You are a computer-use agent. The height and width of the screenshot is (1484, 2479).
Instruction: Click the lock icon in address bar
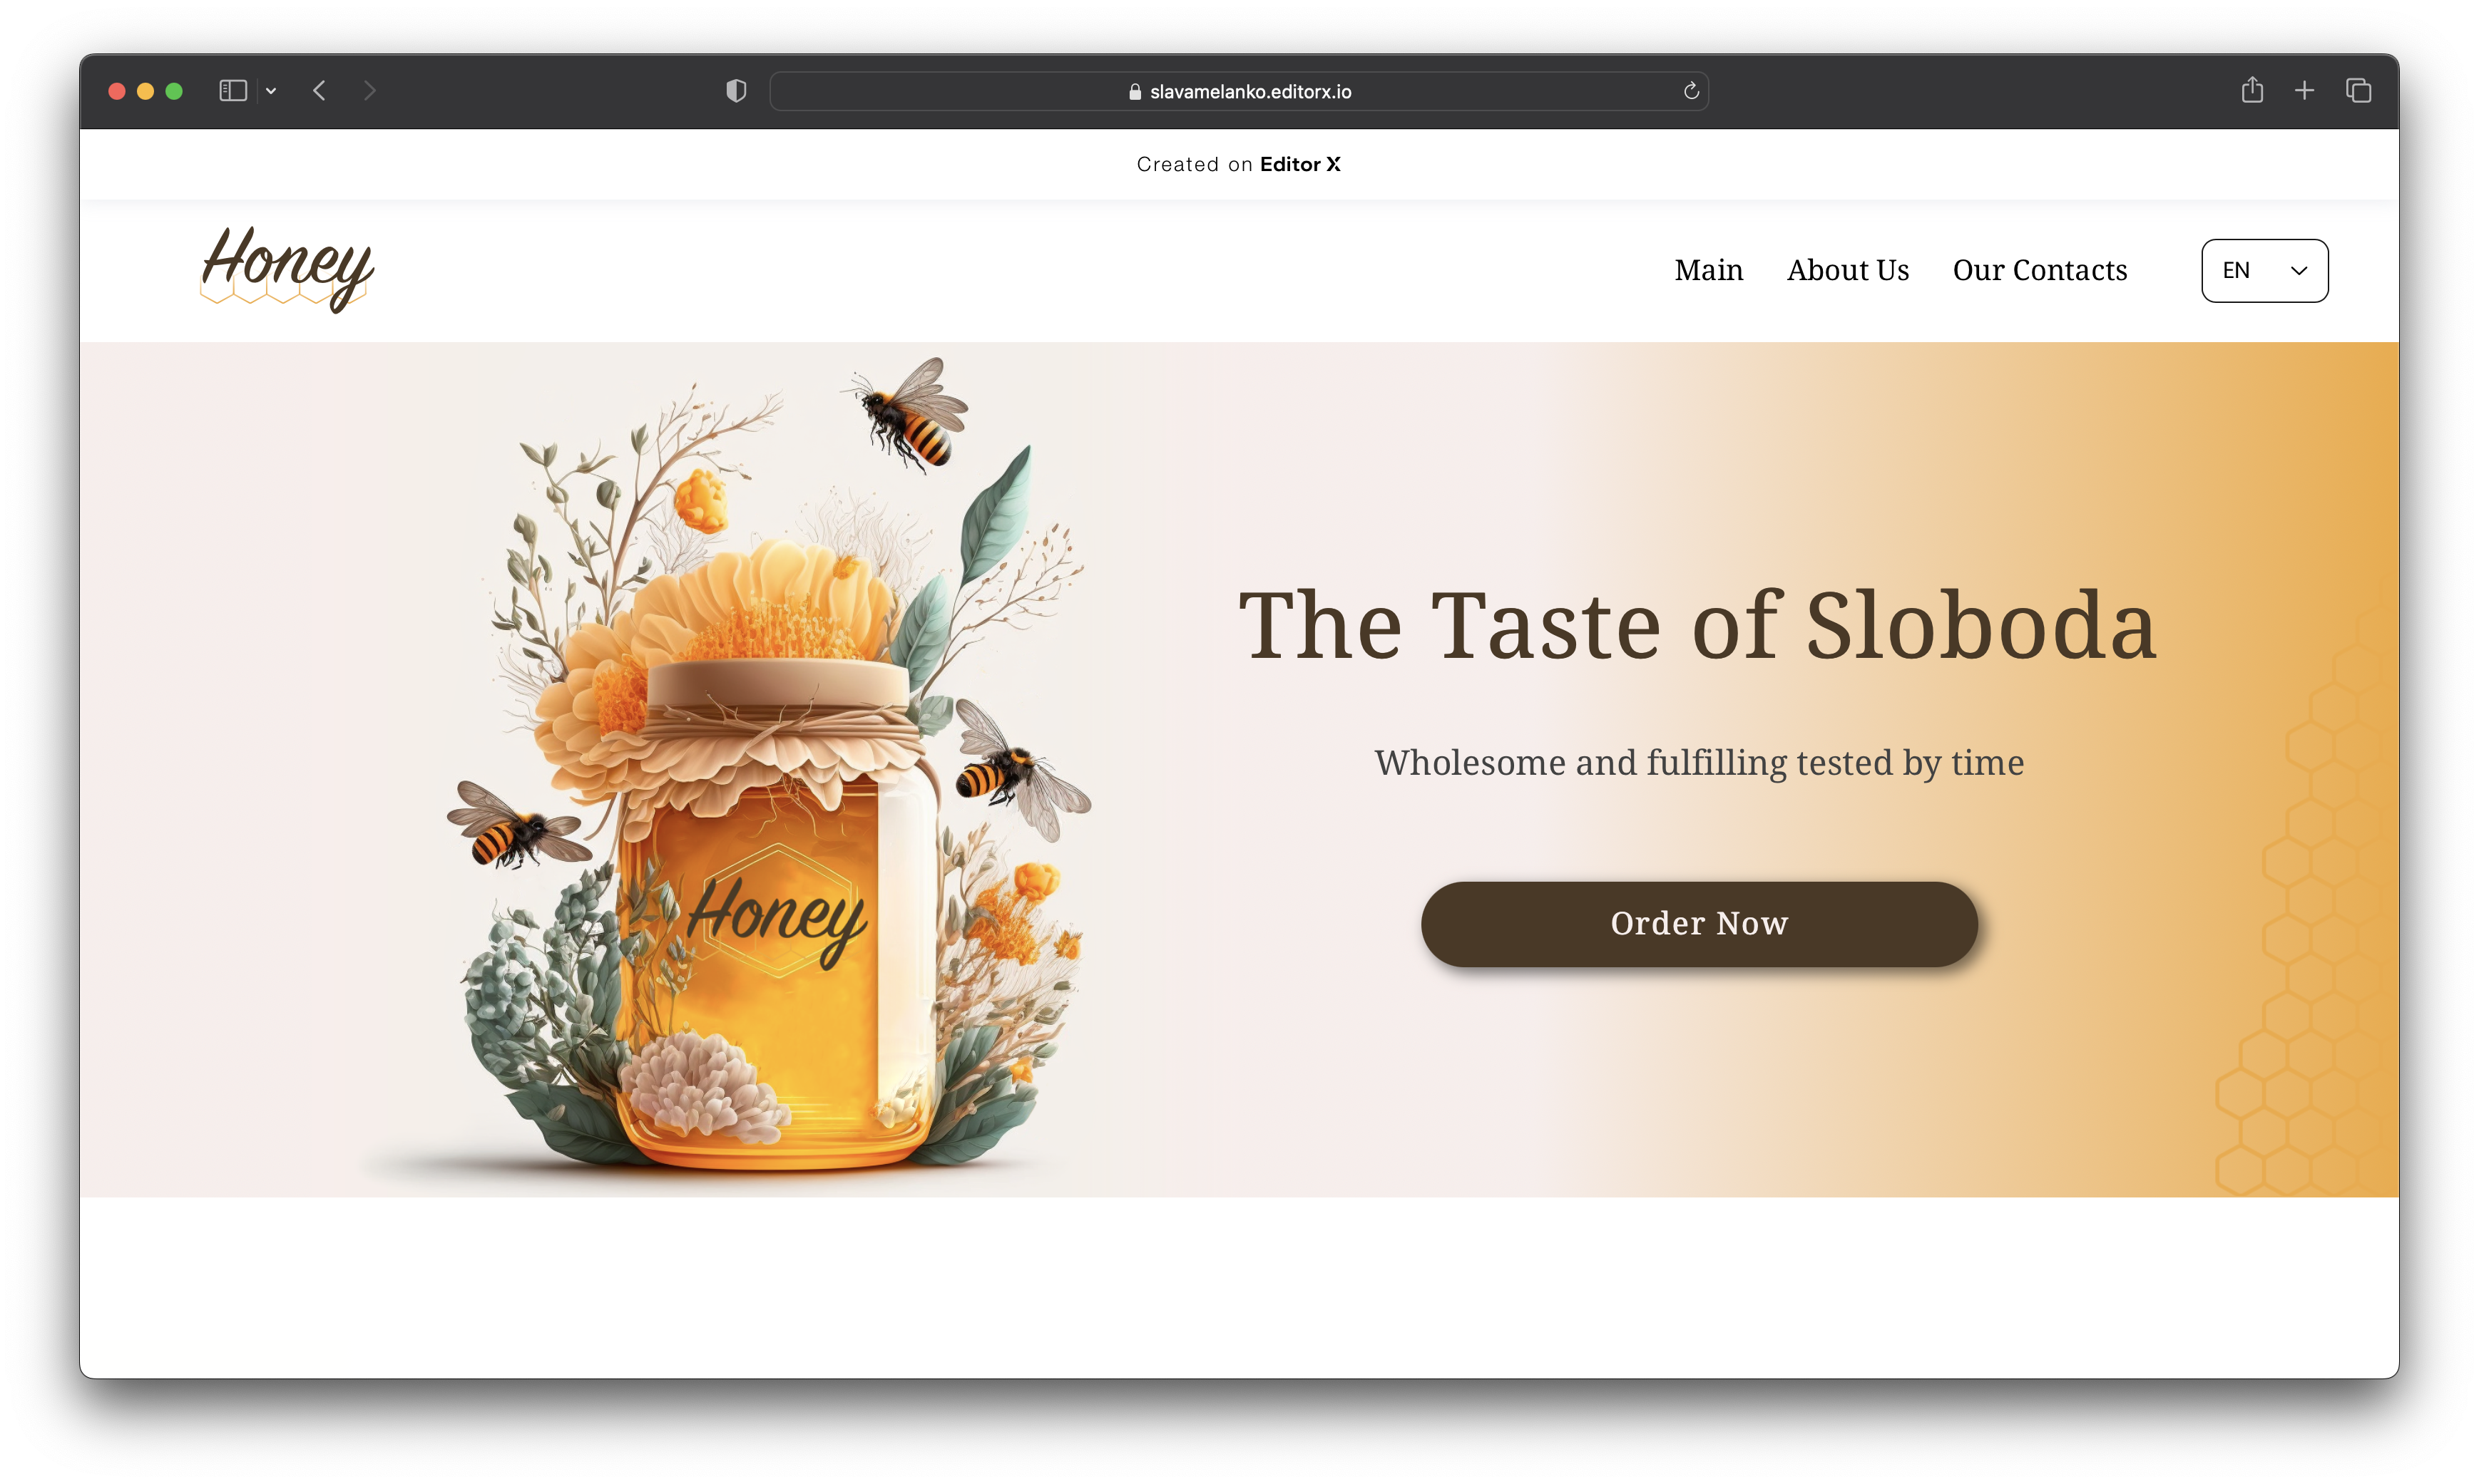[1135, 92]
